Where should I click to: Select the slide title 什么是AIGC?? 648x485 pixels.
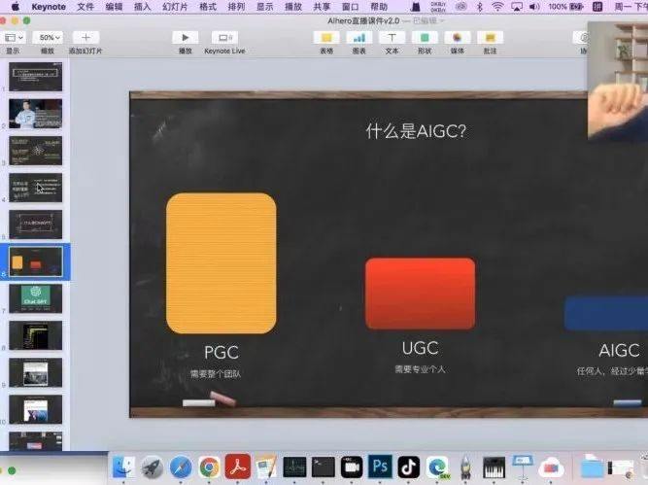tap(416, 131)
